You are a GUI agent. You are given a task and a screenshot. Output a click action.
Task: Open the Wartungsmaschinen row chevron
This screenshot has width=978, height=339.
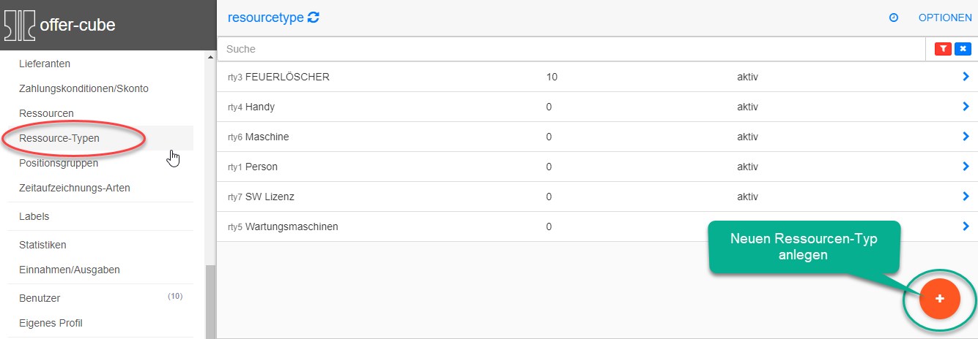(966, 226)
